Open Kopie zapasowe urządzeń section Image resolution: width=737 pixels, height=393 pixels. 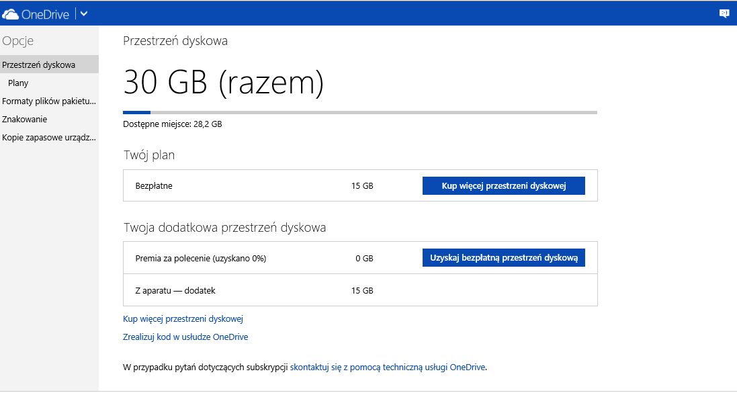coord(49,137)
